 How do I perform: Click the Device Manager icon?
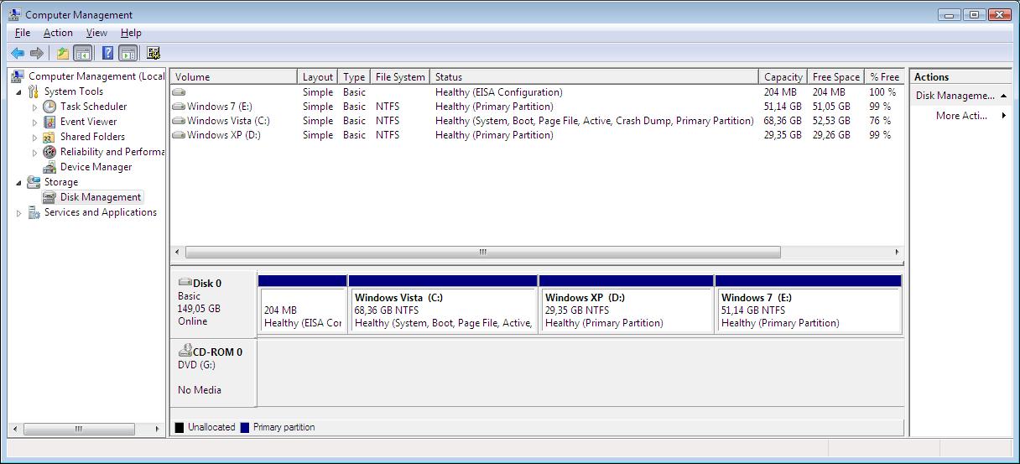pyautogui.click(x=49, y=167)
